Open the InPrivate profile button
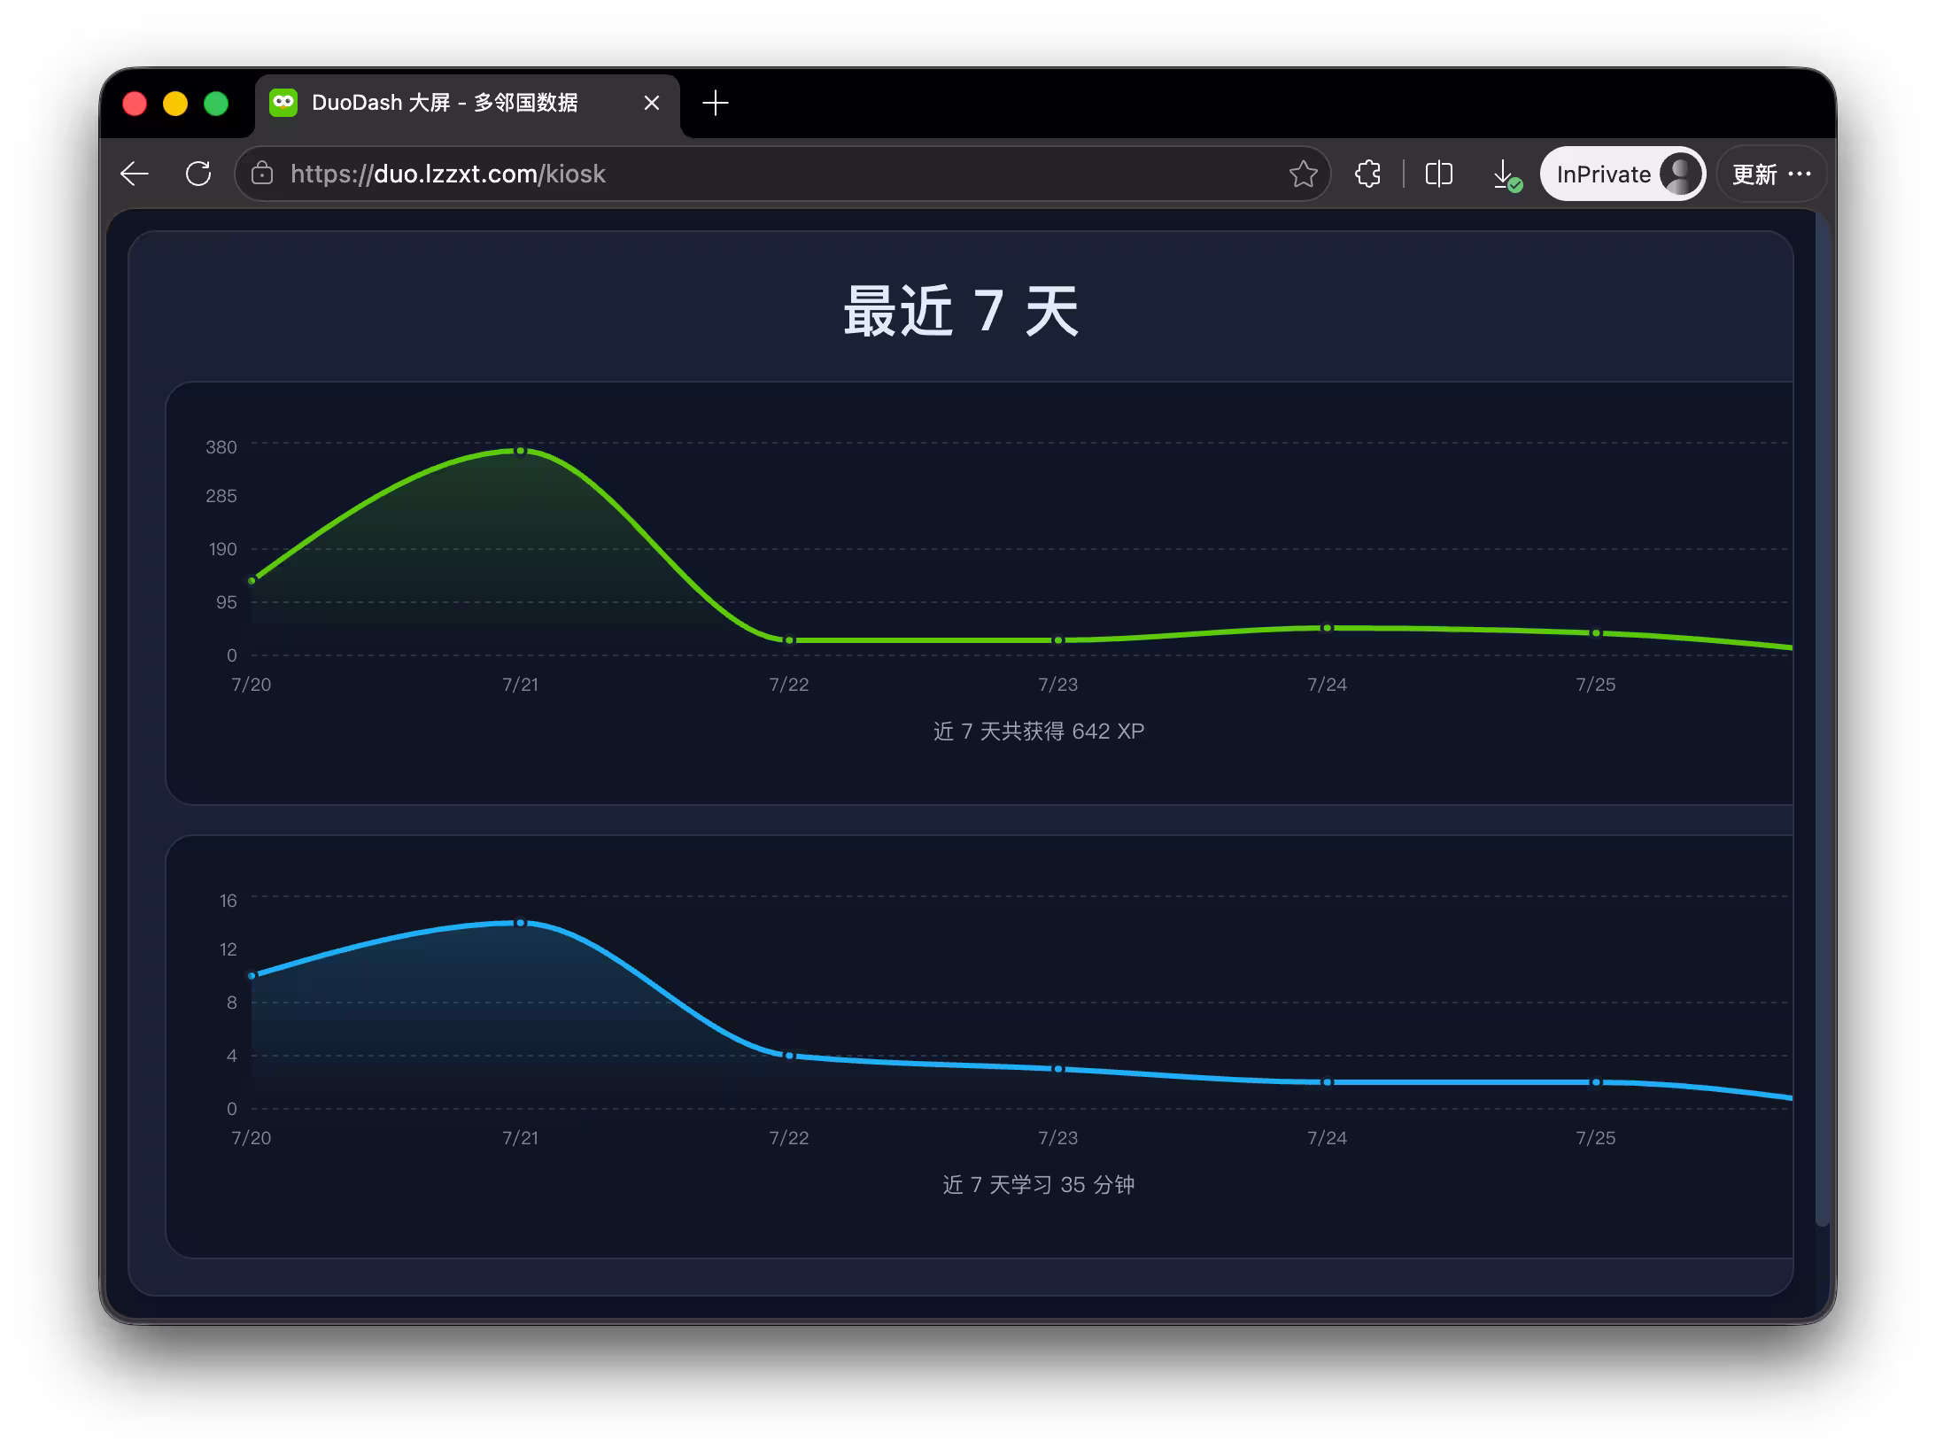The height and width of the screenshot is (1456, 1936). (1622, 174)
